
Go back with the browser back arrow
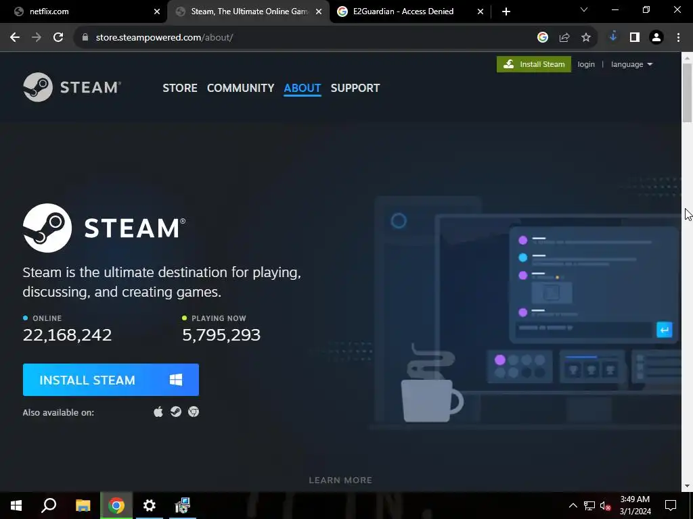coord(15,38)
